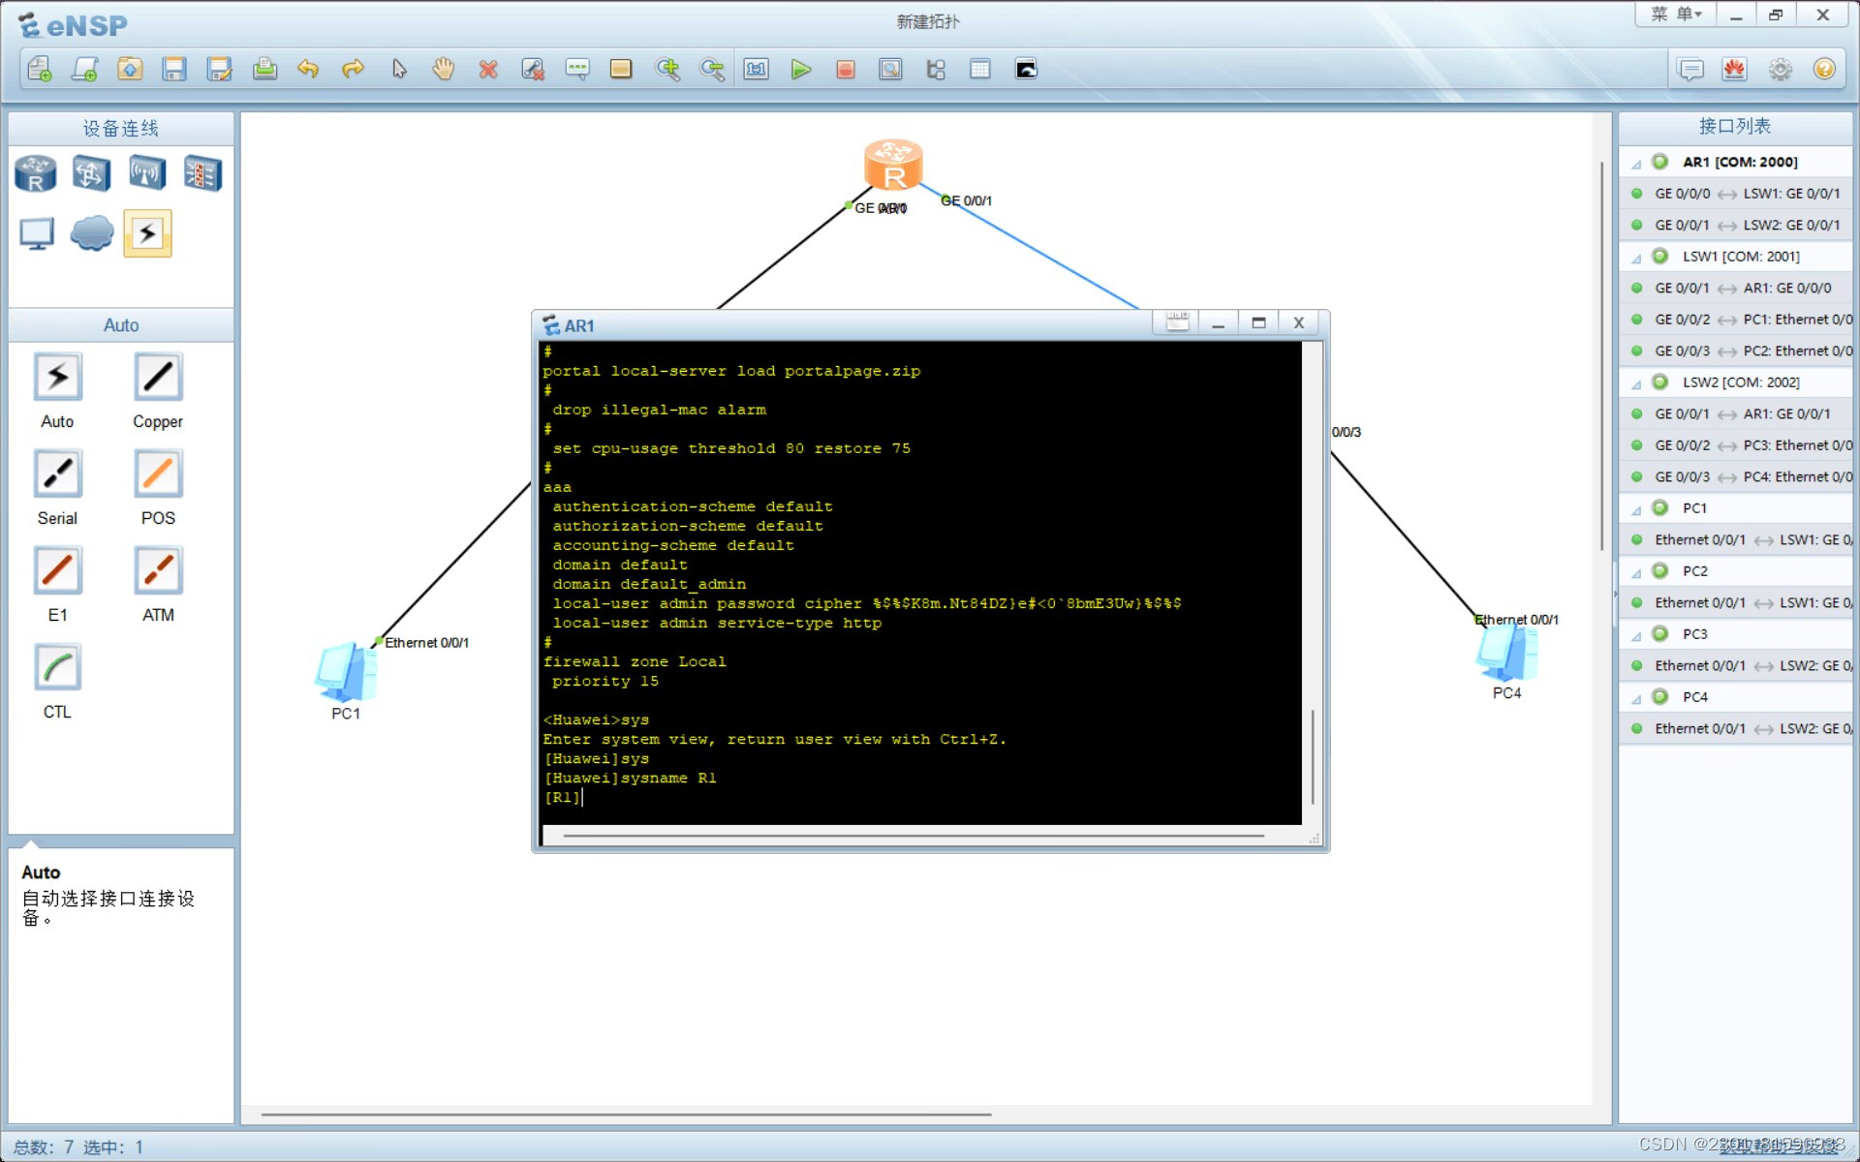Screen dimensions: 1860x1162
Task: Select AR1 GE 0/0/1 to LSW2 row
Action: 1736,225
